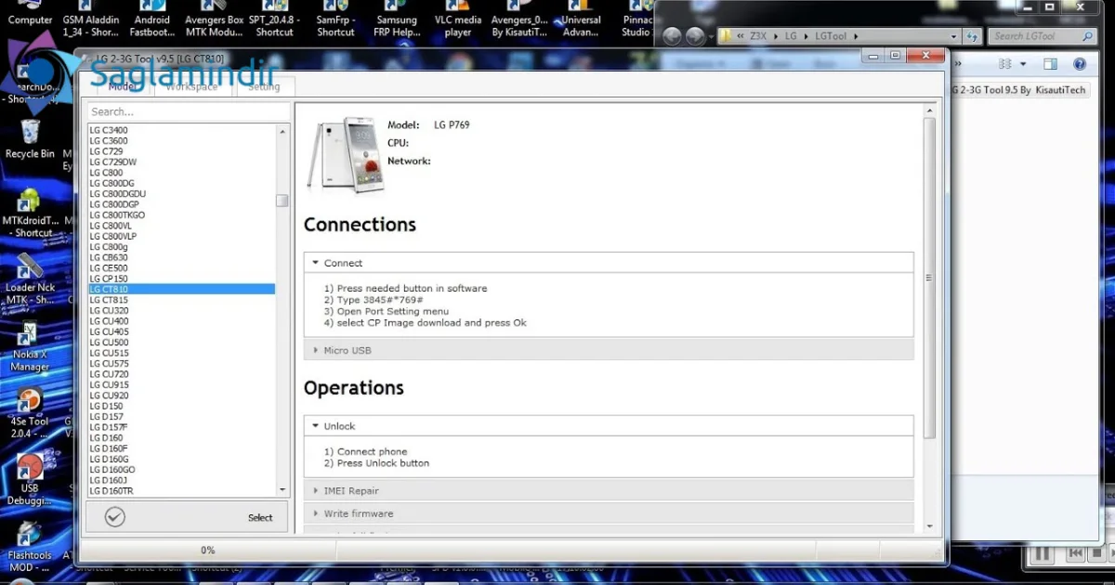This screenshot has width=1115, height=585.
Task: Switch to the Setting tab
Action: click(x=264, y=86)
